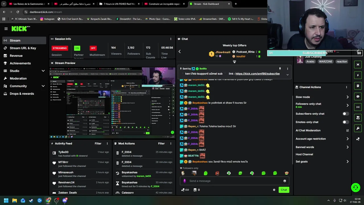Expand Account age restriction chevron
This screenshot has height=205, width=364.
(348, 139)
